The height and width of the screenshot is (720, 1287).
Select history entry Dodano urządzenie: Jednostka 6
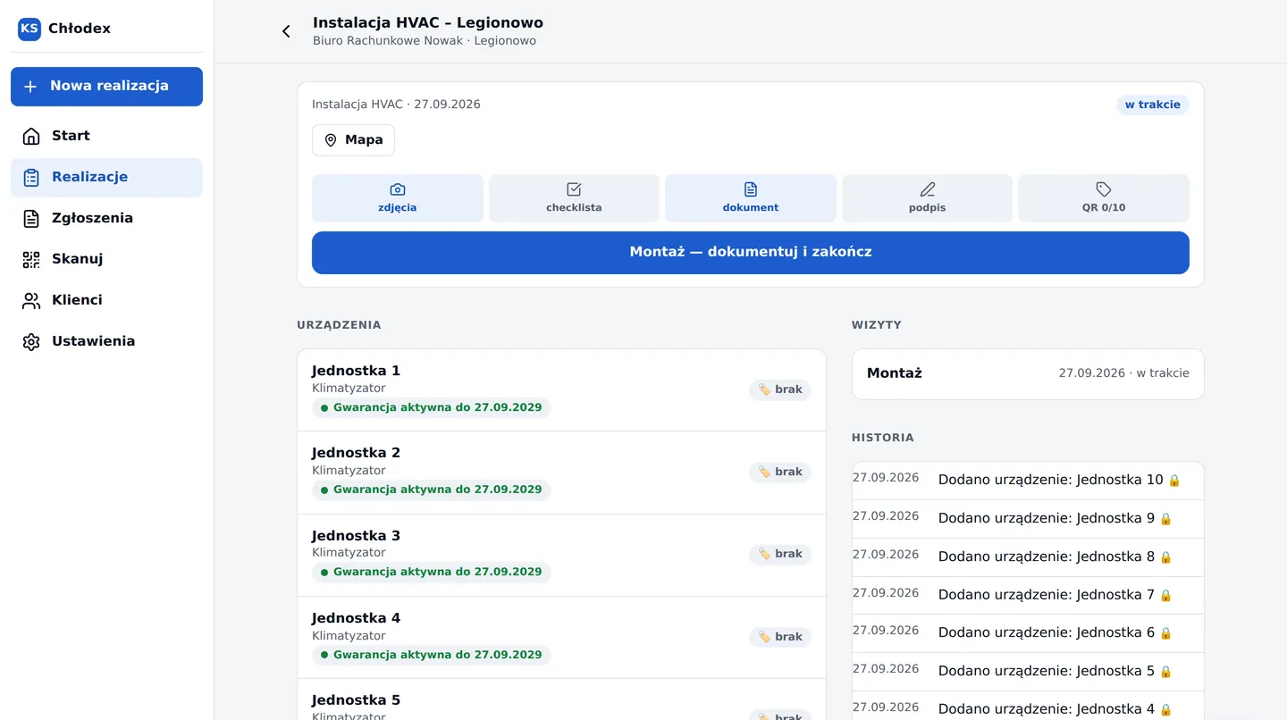1028,633
